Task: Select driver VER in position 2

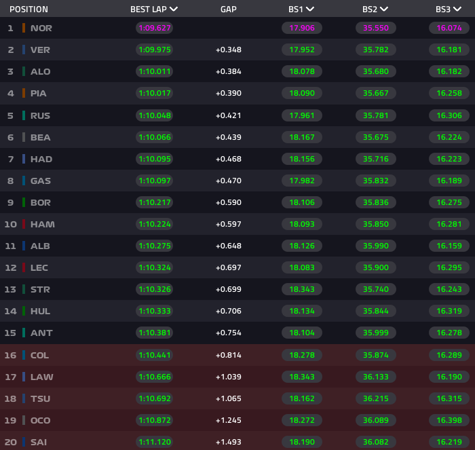Action: coord(40,50)
